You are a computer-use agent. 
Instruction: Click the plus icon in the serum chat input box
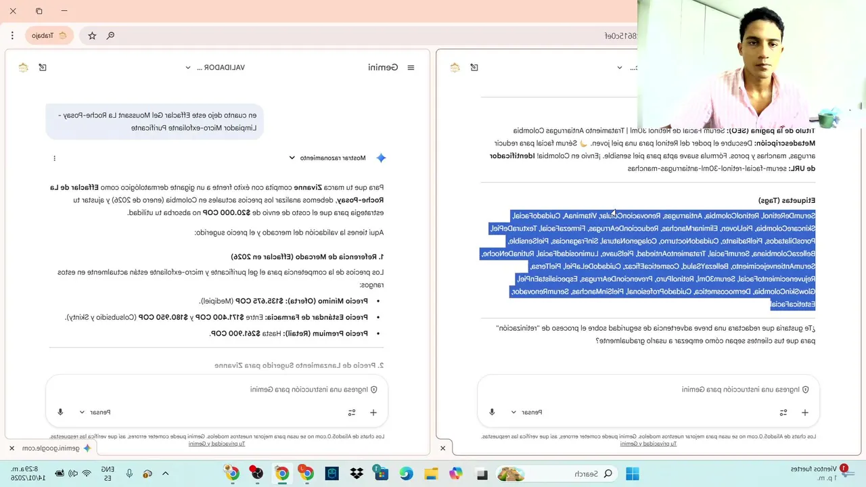pos(804,412)
